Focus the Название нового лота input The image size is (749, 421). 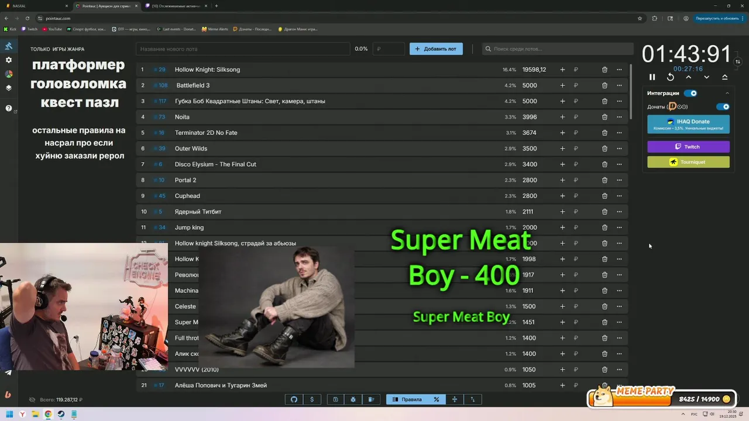point(243,49)
